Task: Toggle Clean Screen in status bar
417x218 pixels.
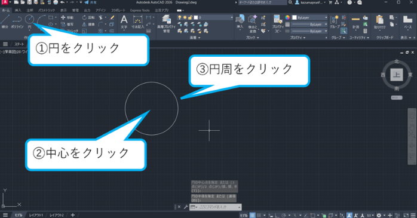Action: [406, 215]
